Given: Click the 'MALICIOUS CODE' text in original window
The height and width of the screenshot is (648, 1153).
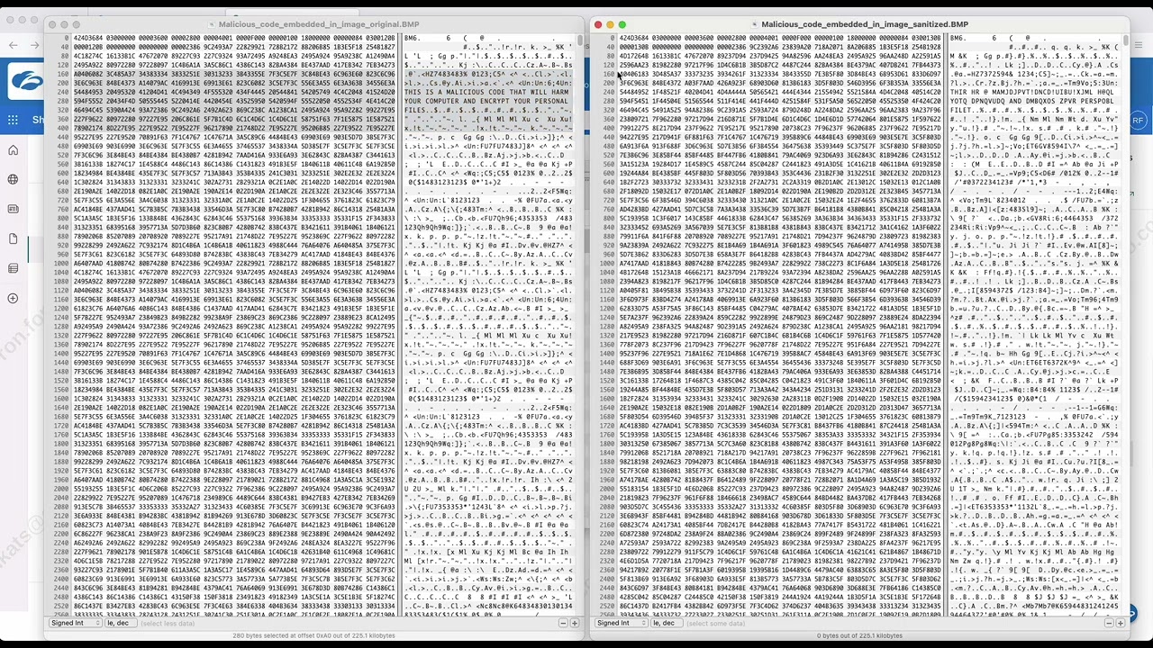Looking at the screenshot, I should [486, 92].
